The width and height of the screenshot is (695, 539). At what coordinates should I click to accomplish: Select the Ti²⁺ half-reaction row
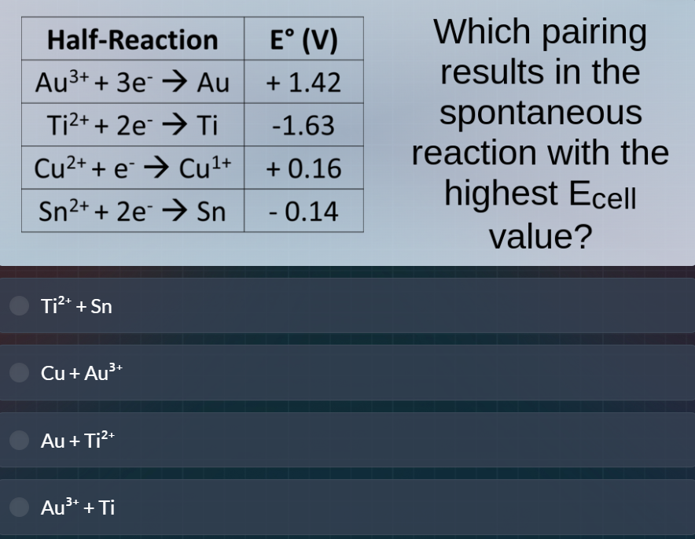[132, 124]
